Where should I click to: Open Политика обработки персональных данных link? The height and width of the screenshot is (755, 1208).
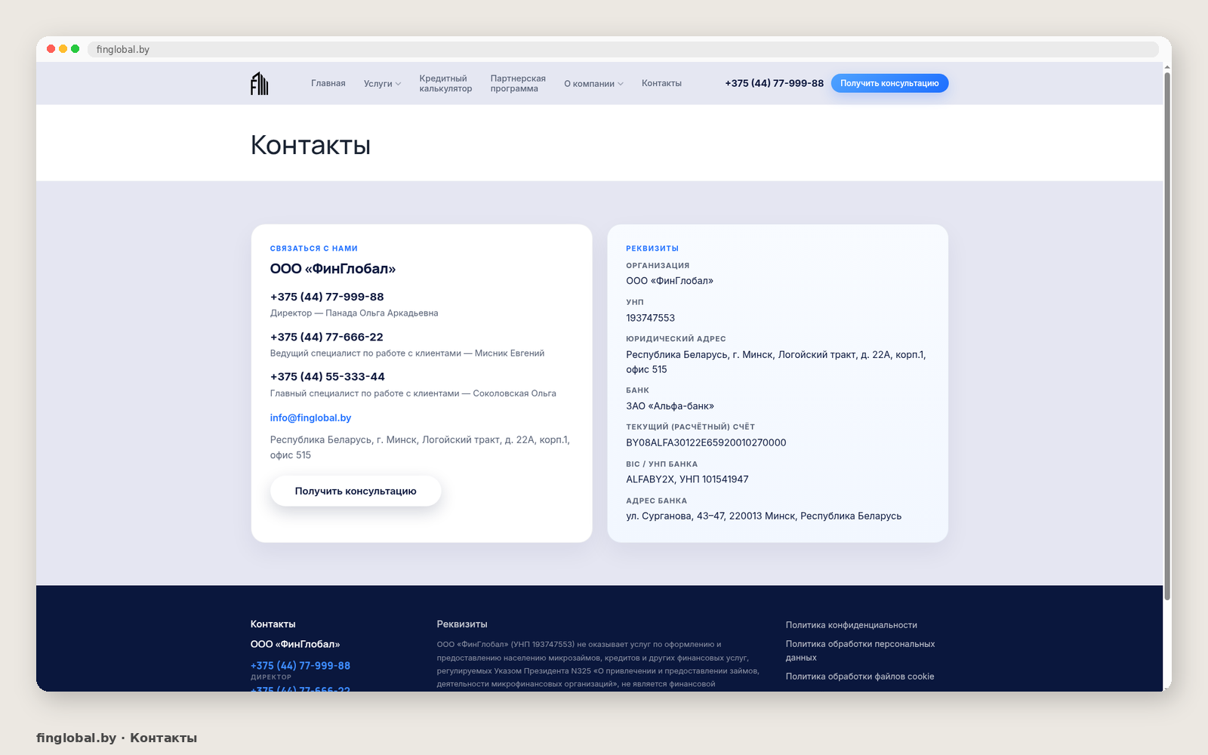click(860, 651)
